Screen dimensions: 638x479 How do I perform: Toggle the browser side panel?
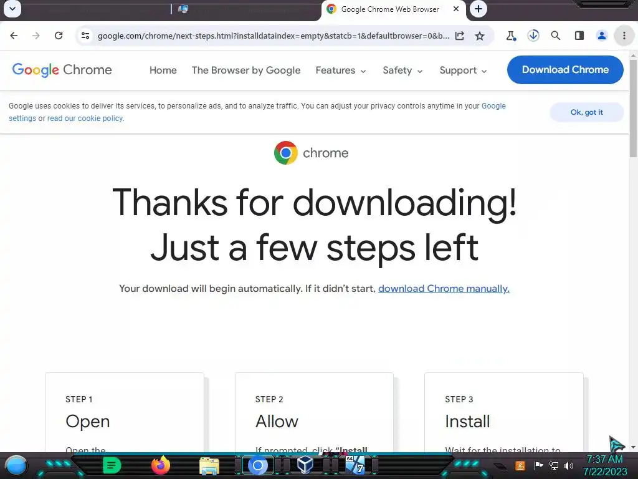[x=579, y=36]
